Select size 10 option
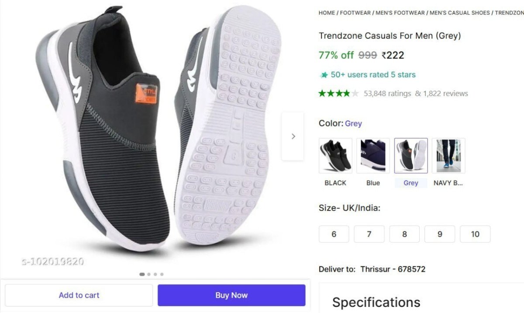 475,234
